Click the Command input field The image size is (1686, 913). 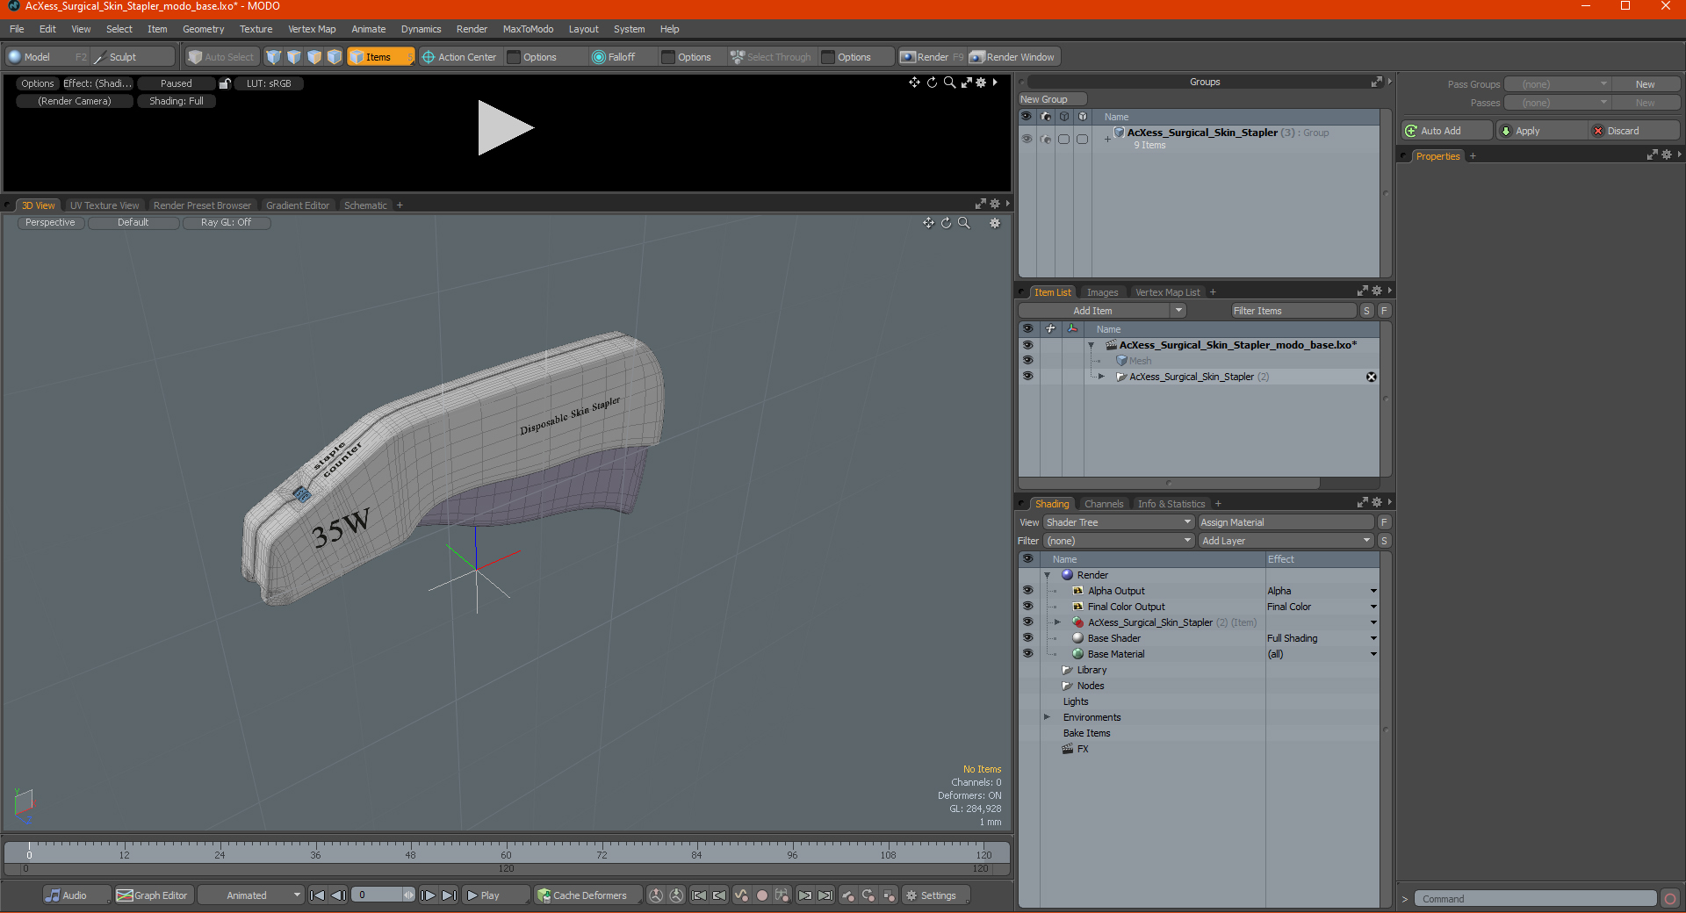click(1535, 899)
